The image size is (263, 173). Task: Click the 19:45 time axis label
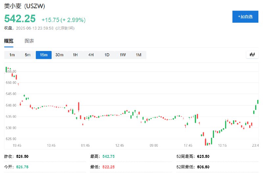(17, 145)
